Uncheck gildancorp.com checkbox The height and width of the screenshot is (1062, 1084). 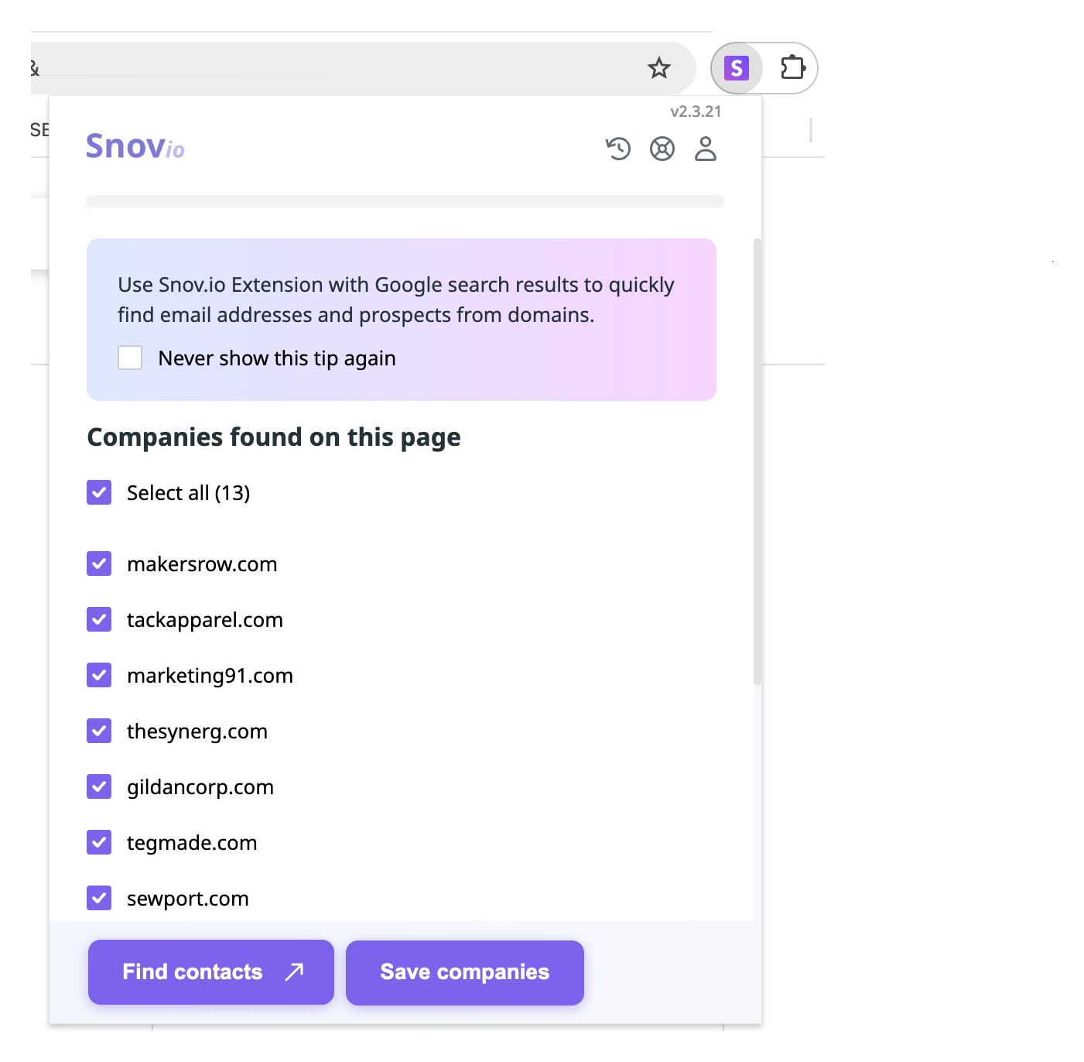point(99,786)
